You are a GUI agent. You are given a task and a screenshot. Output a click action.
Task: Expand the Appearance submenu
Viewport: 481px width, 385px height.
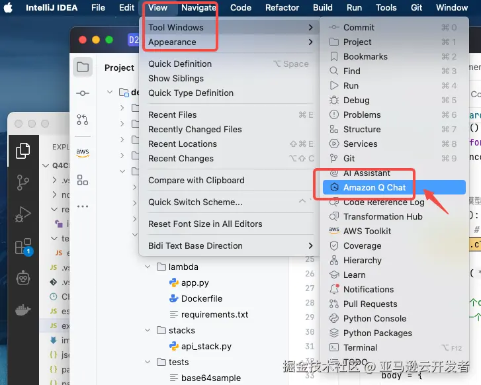230,42
